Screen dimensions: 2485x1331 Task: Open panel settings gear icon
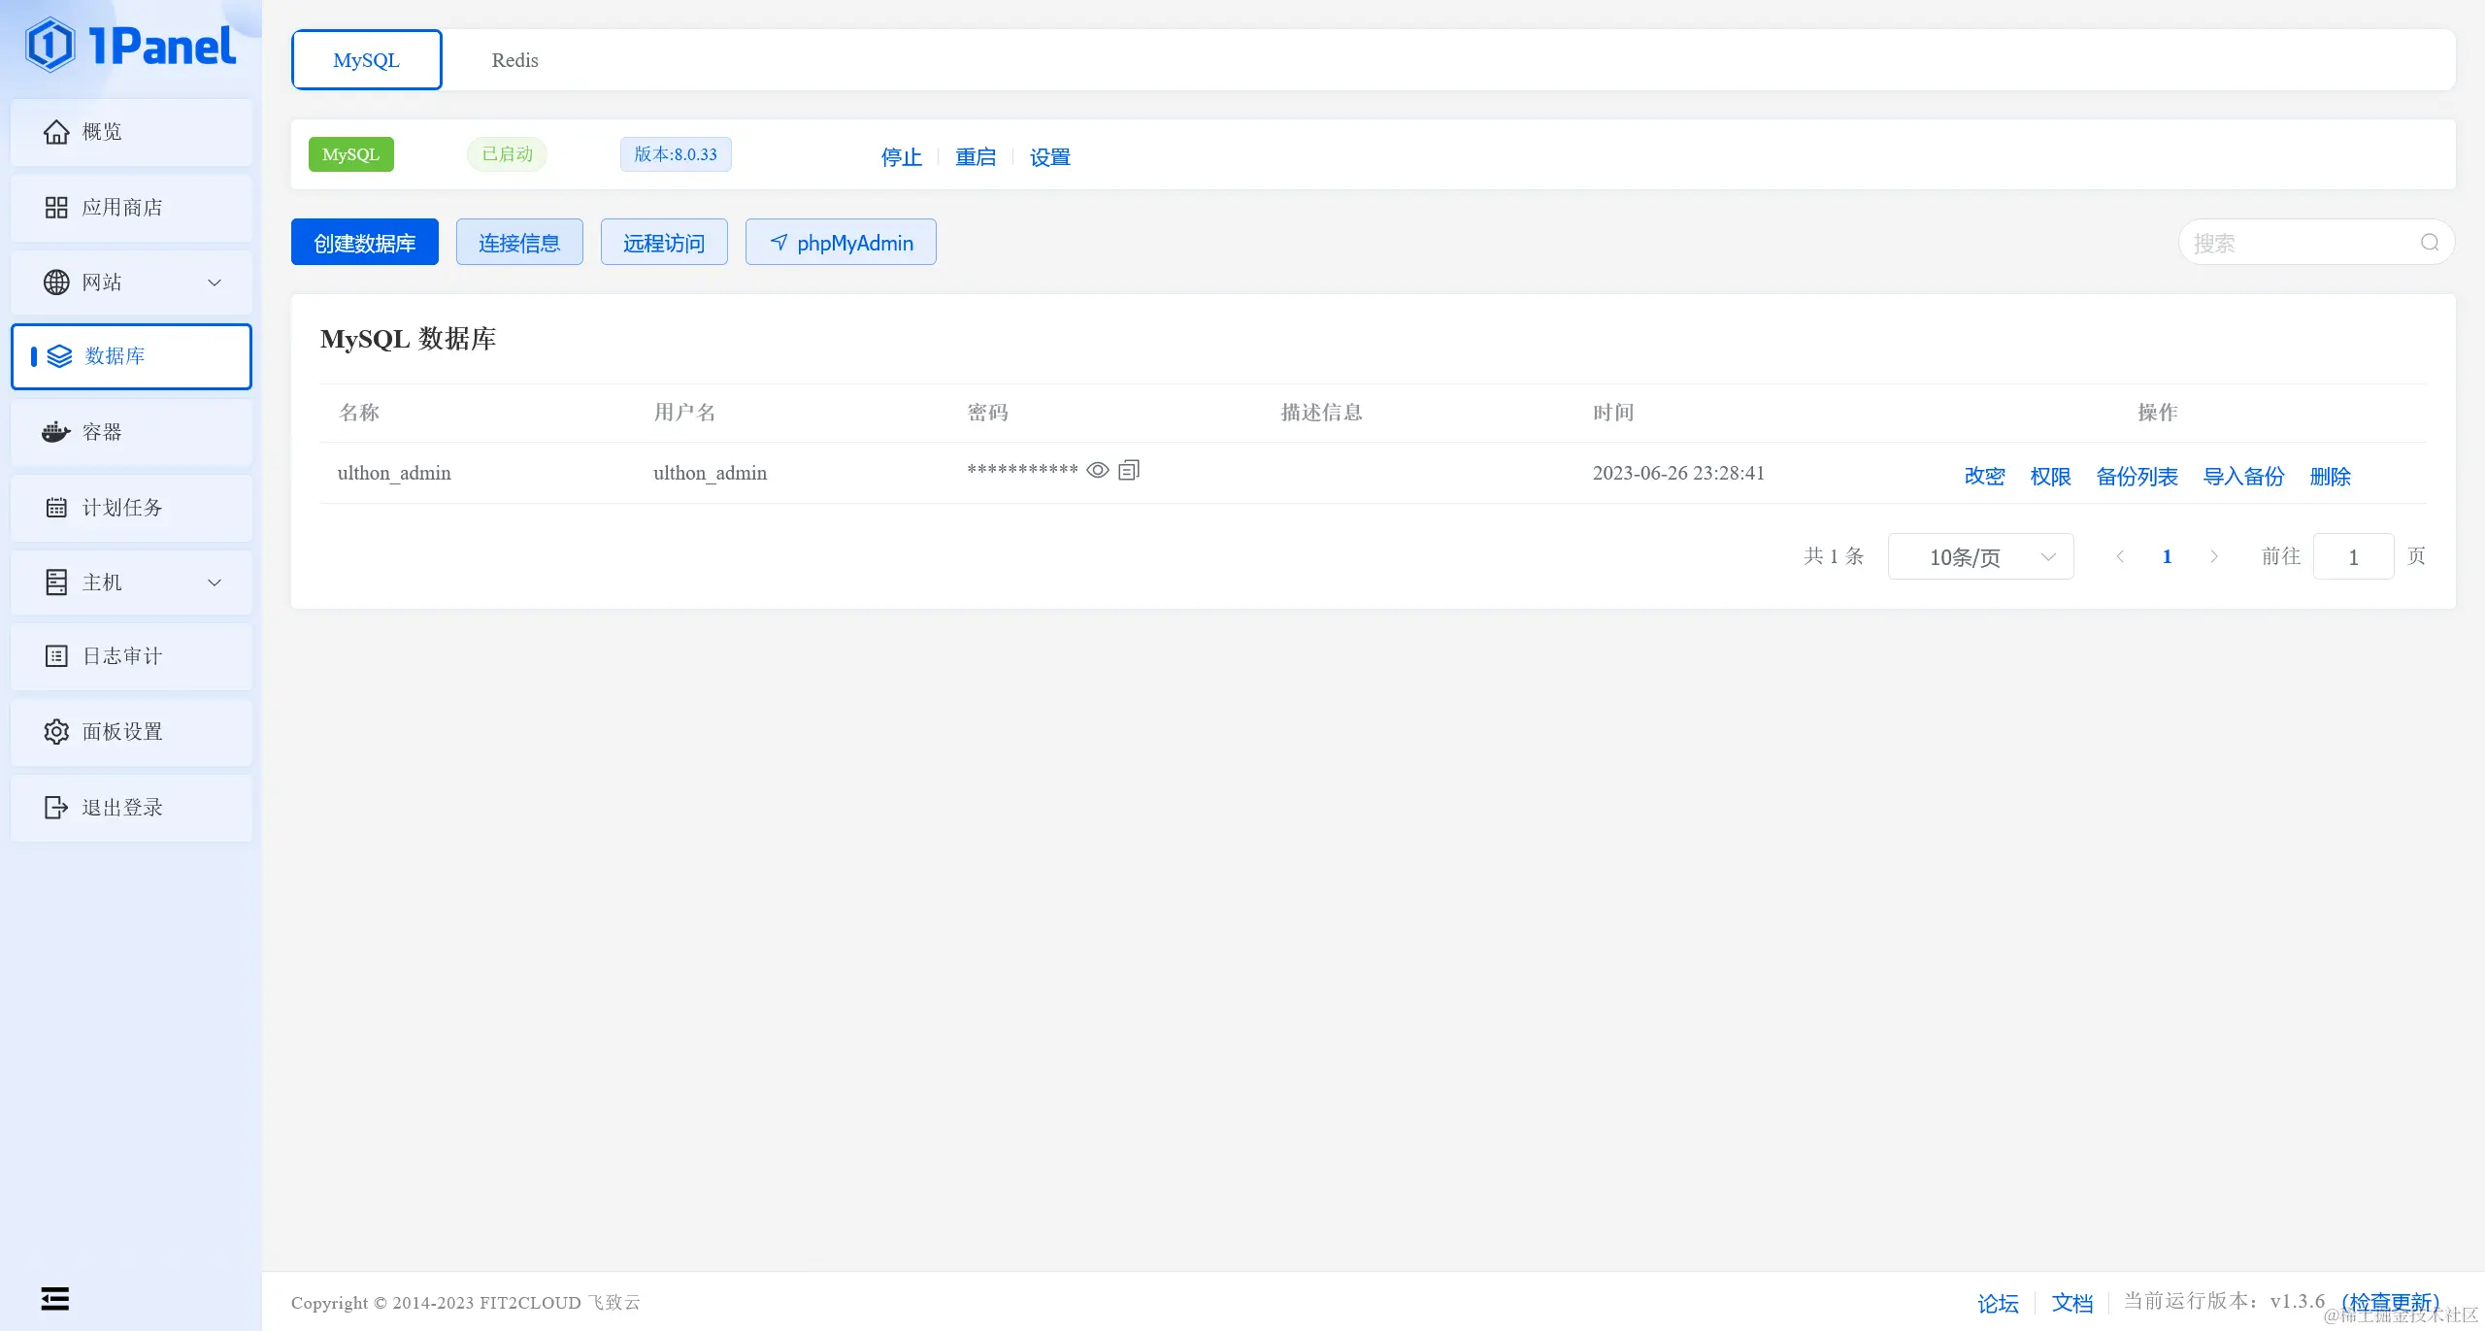coord(56,732)
